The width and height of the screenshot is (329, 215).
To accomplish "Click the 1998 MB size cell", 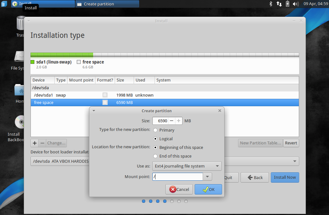I will [124, 95].
